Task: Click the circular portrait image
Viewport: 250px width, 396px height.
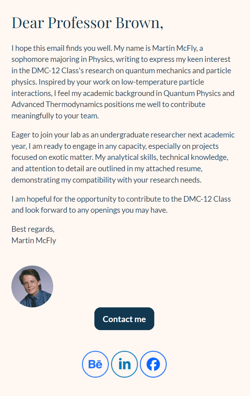Action: click(32, 286)
